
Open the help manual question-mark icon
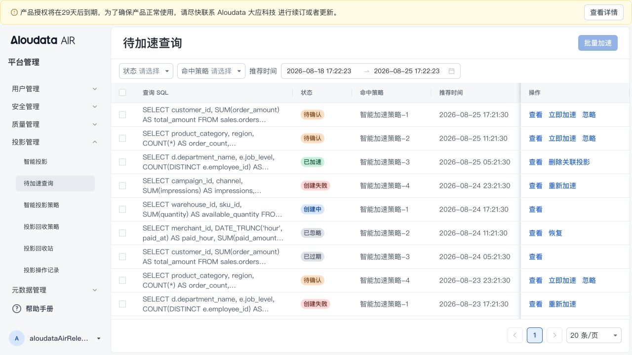click(x=17, y=309)
